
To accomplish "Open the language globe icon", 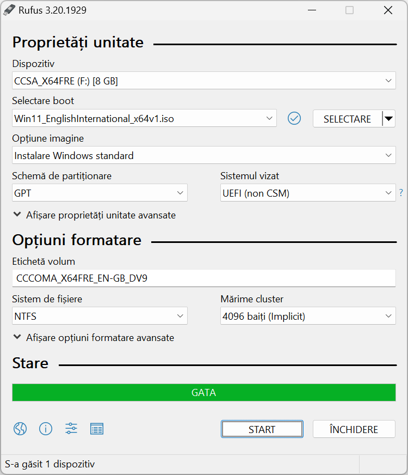I will pyautogui.click(x=20, y=429).
